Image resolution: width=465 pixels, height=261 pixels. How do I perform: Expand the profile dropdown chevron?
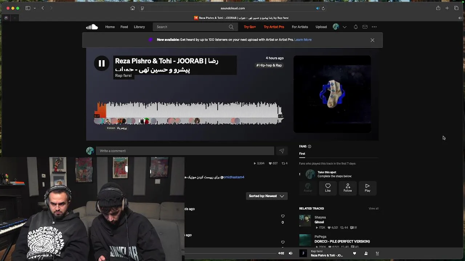click(344, 27)
